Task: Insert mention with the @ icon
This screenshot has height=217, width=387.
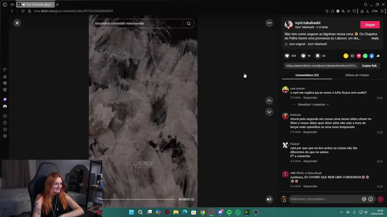Action: [364, 199]
